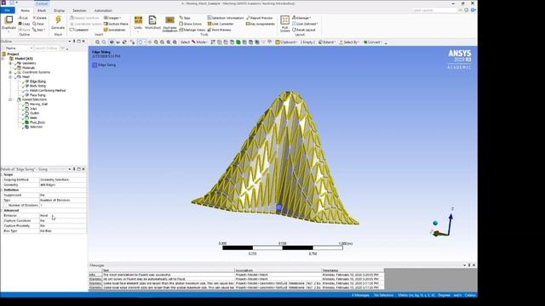
Task: Click Cut in the Outline group
Action: [x=23, y=18]
